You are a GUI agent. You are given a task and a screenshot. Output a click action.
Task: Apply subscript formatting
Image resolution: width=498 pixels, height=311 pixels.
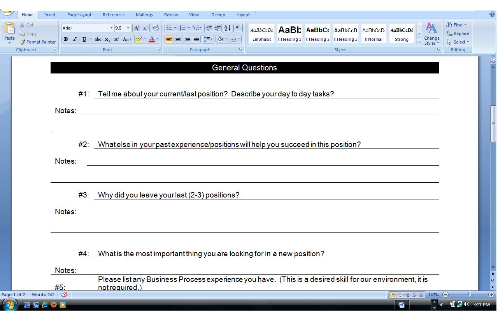[107, 39]
